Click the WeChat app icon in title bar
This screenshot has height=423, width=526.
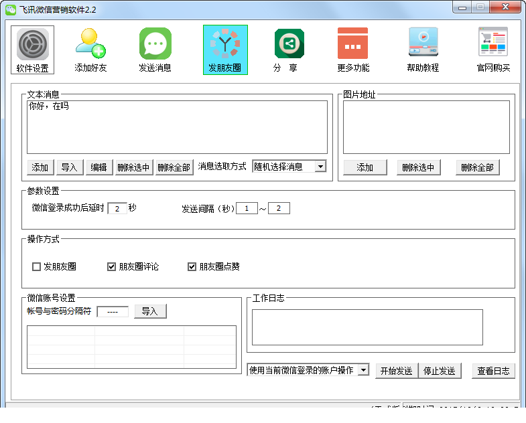click(x=11, y=9)
